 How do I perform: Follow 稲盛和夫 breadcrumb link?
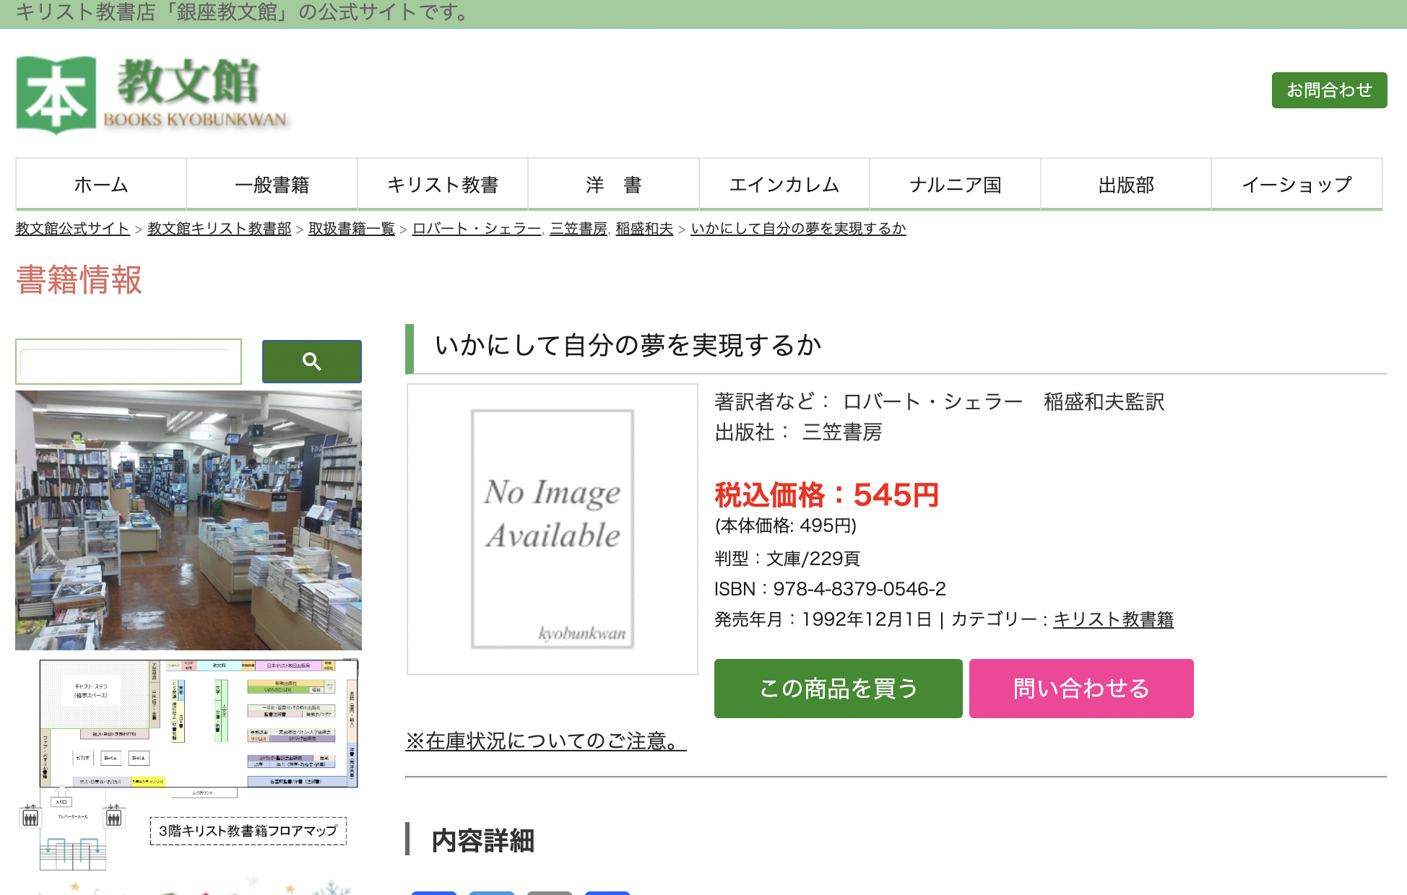coord(644,228)
